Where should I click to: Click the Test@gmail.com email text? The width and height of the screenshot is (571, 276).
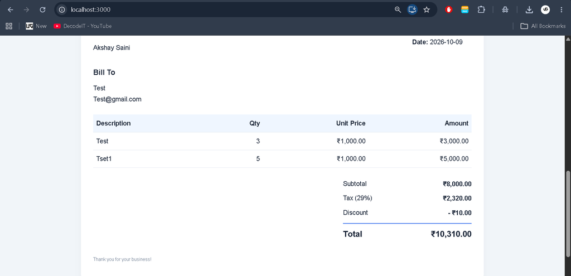click(x=117, y=99)
